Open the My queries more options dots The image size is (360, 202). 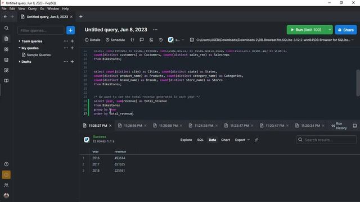(66, 48)
